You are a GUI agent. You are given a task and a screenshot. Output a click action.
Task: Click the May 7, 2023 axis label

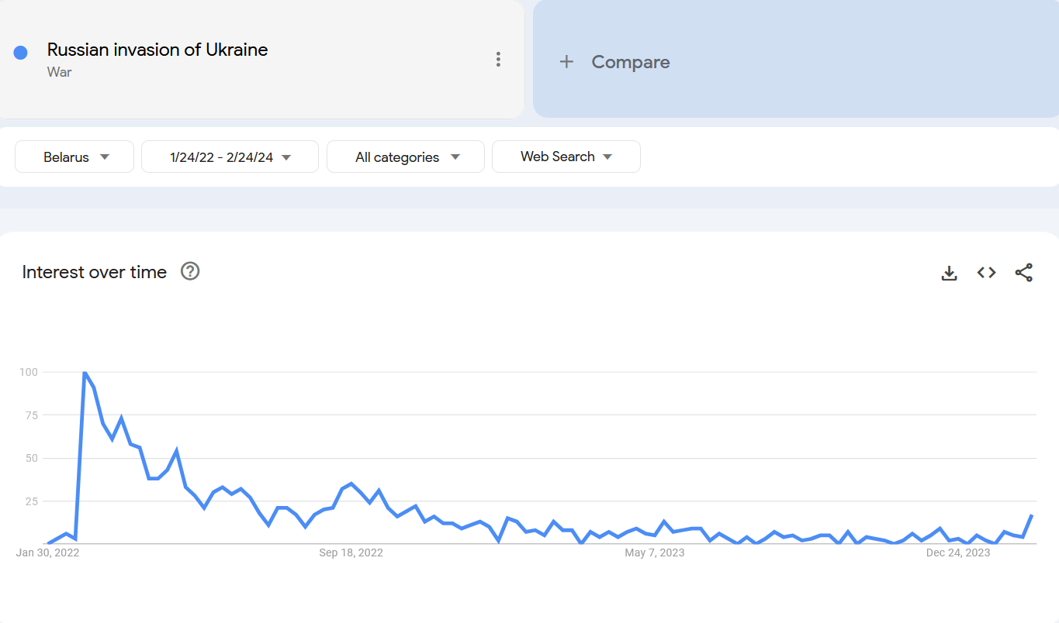pos(655,552)
